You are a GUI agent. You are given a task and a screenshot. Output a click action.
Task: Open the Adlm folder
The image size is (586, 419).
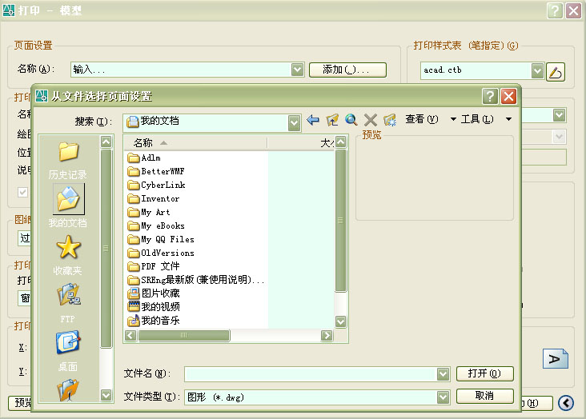tap(144, 158)
